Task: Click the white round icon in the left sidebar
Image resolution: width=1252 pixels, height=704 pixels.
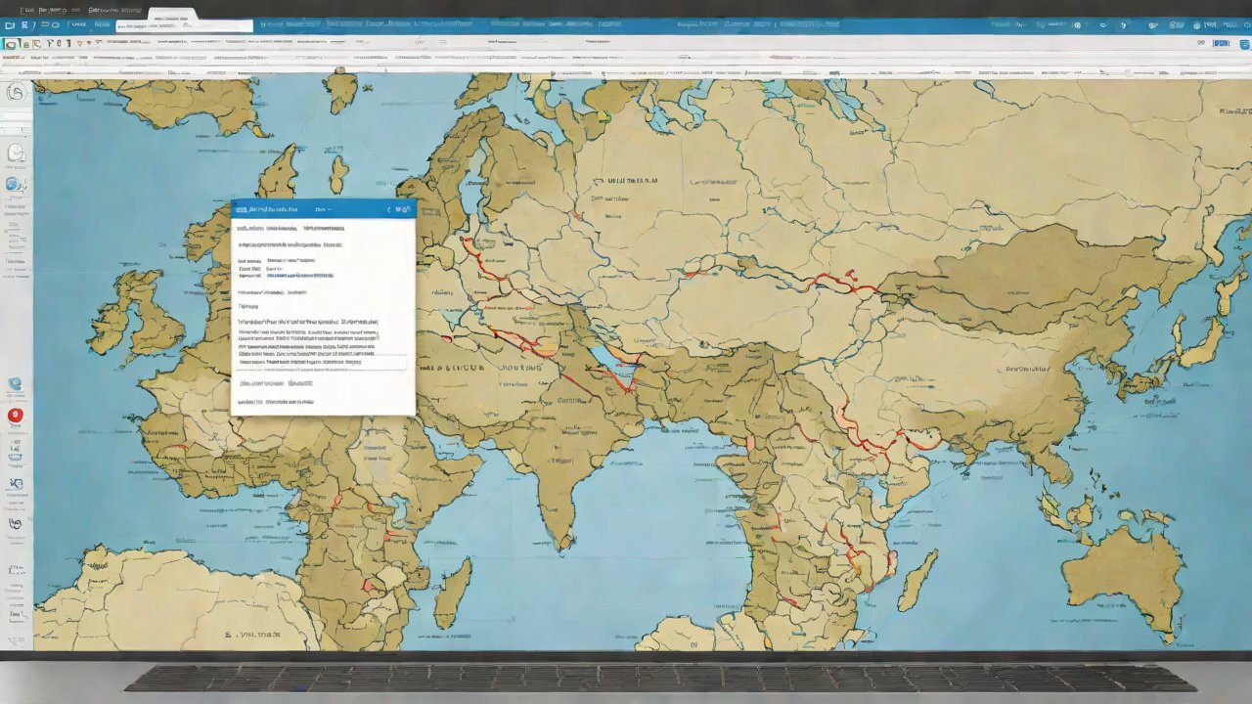Action: click(x=16, y=153)
